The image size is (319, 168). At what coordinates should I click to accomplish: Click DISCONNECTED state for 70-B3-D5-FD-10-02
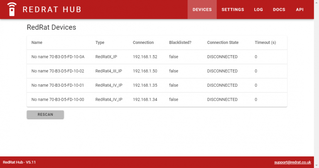(x=222, y=71)
